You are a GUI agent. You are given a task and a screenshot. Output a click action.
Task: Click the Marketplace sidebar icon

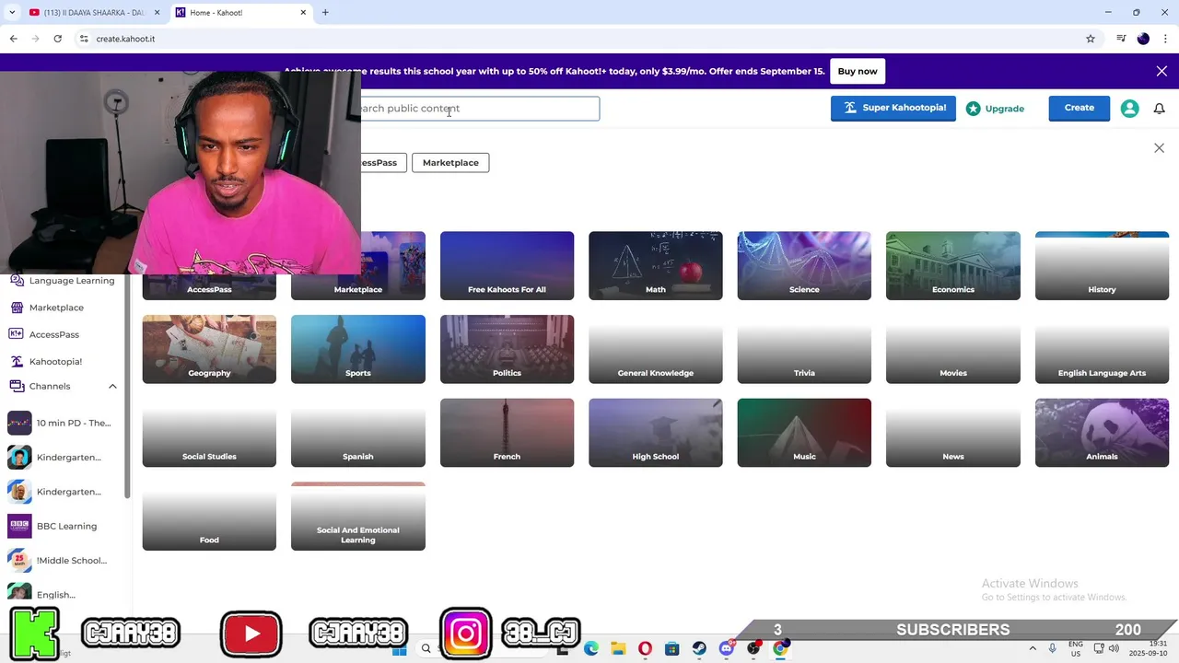point(17,308)
